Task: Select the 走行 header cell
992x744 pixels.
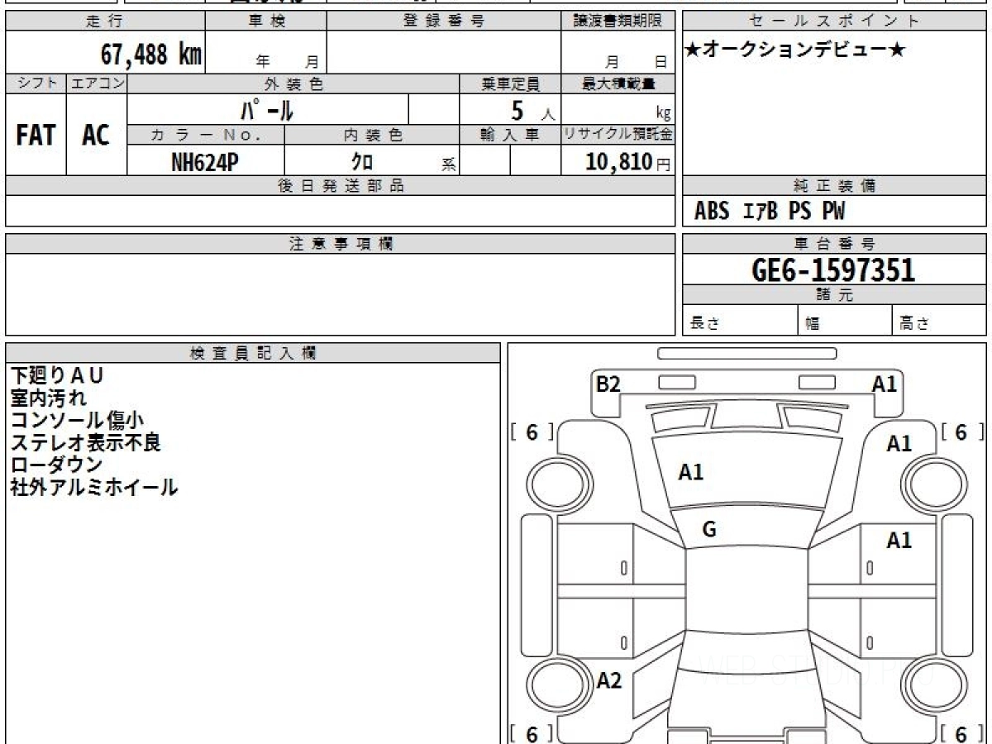Action: (104, 21)
